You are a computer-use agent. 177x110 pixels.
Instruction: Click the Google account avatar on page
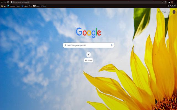[x=174, y=12]
